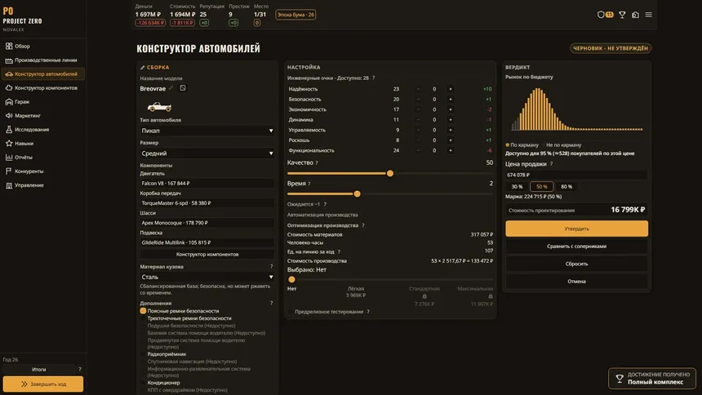Screen dimensions: 702x395
Task: Open help icon next to Качество
Action: (317, 163)
